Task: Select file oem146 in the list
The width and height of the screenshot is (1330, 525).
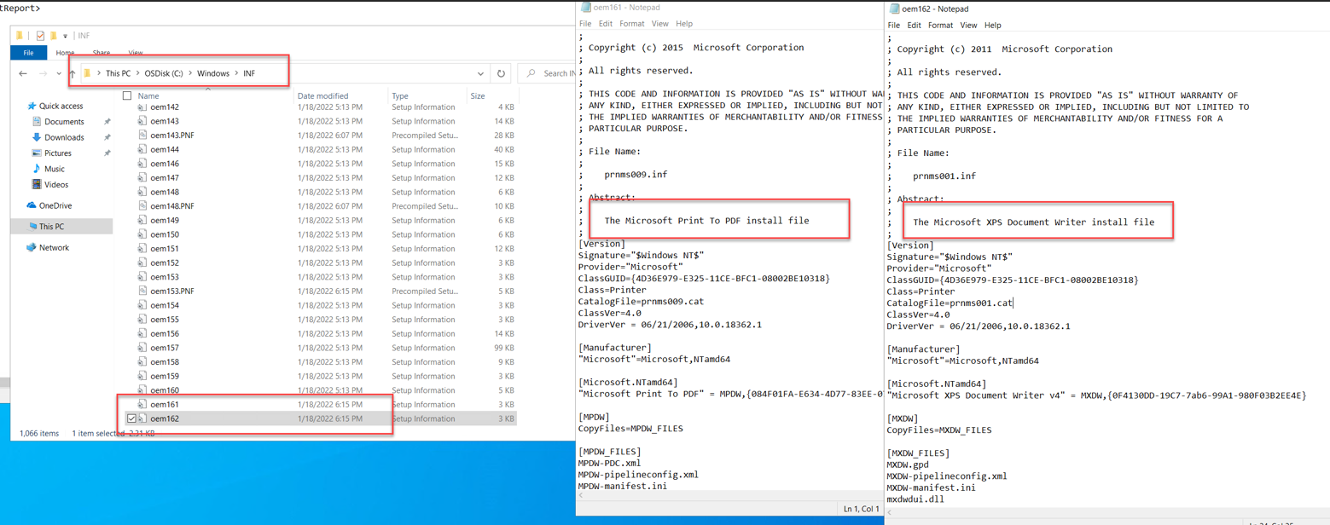Action: (x=165, y=164)
